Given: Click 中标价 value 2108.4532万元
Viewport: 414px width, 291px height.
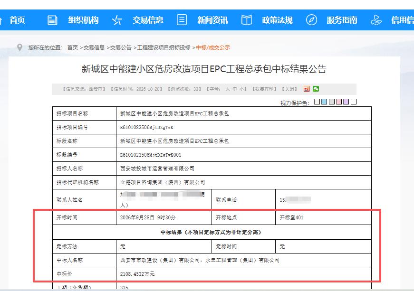Looking at the screenshot, I should tap(137, 274).
